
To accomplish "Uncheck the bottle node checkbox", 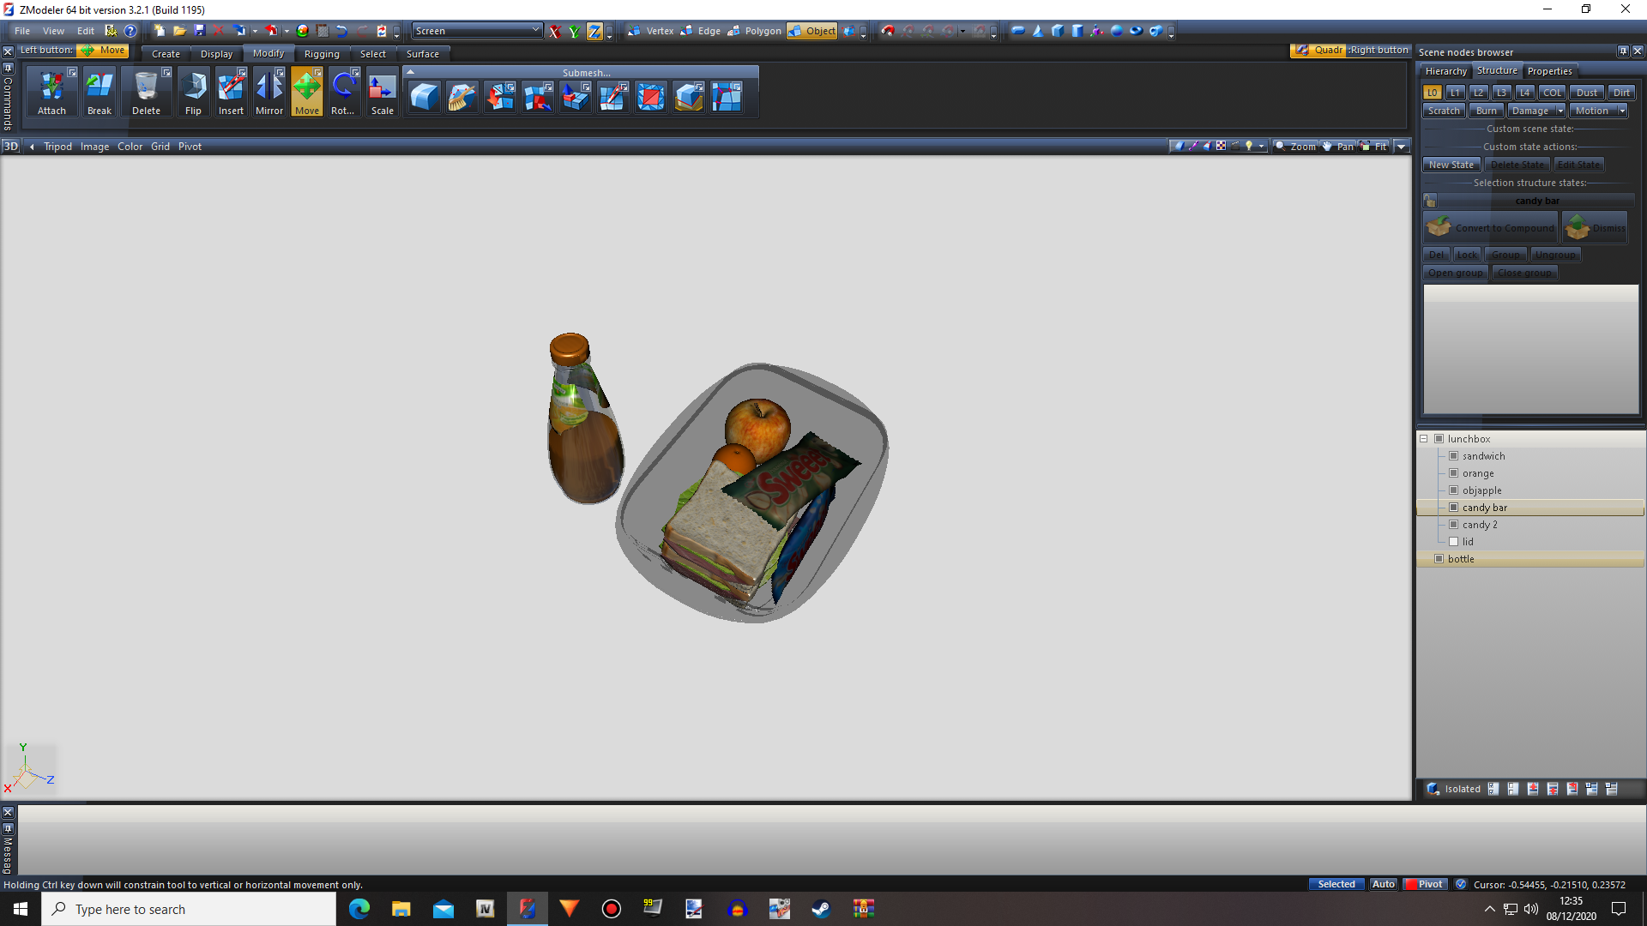I will coord(1439,559).
